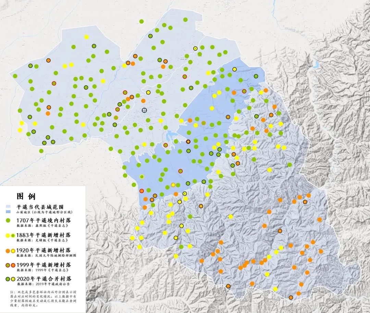Click the dark-ringed yellow dot in the 2020 legend row

pos(13,279)
